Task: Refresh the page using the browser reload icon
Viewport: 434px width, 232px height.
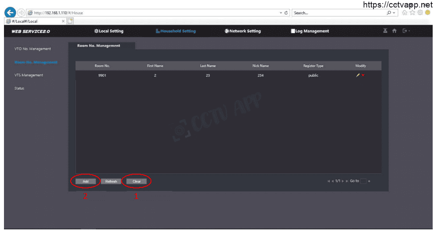Action: click(287, 13)
